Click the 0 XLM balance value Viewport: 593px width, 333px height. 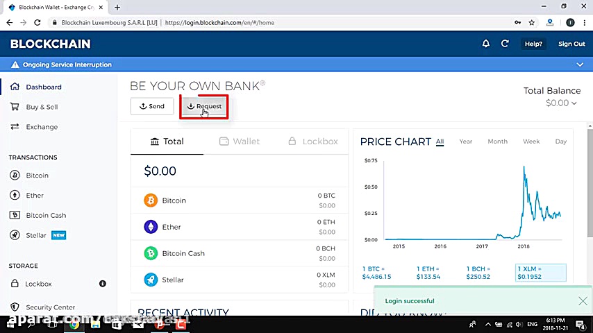point(326,275)
